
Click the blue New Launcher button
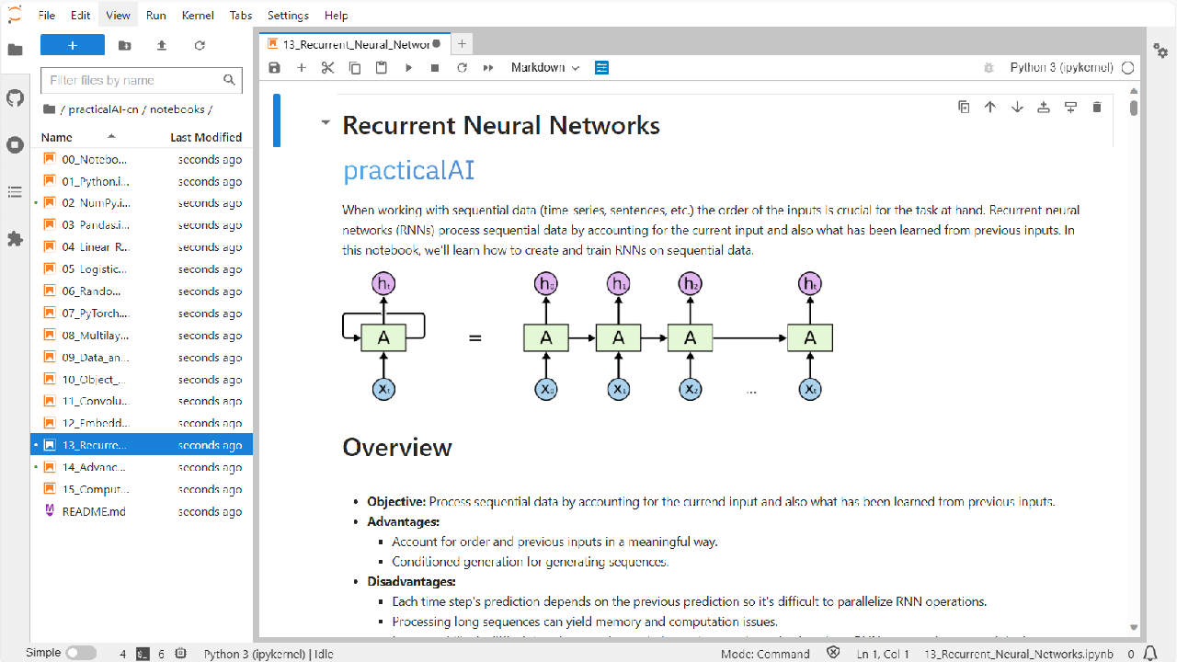pyautogui.click(x=73, y=45)
